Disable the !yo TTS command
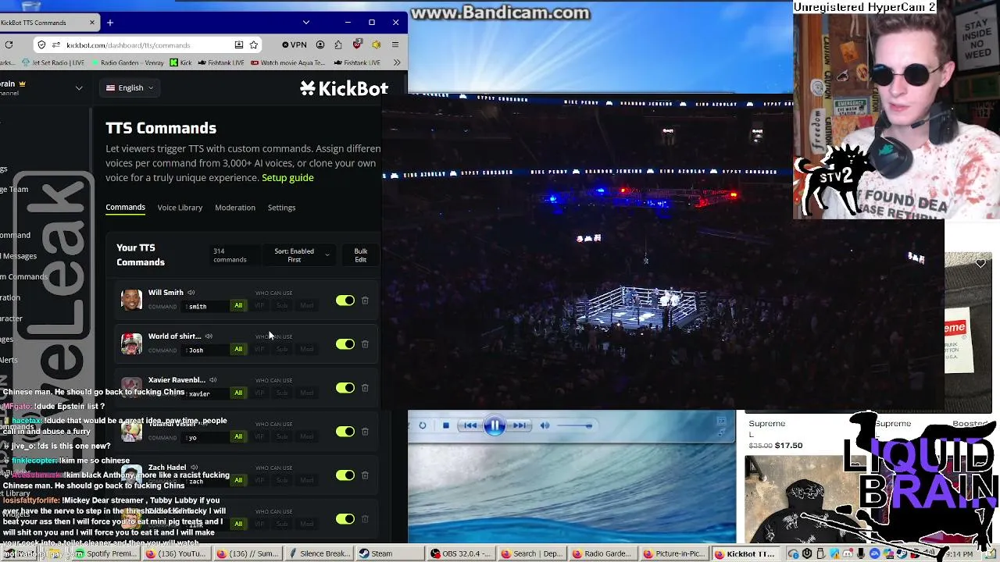 pos(345,432)
